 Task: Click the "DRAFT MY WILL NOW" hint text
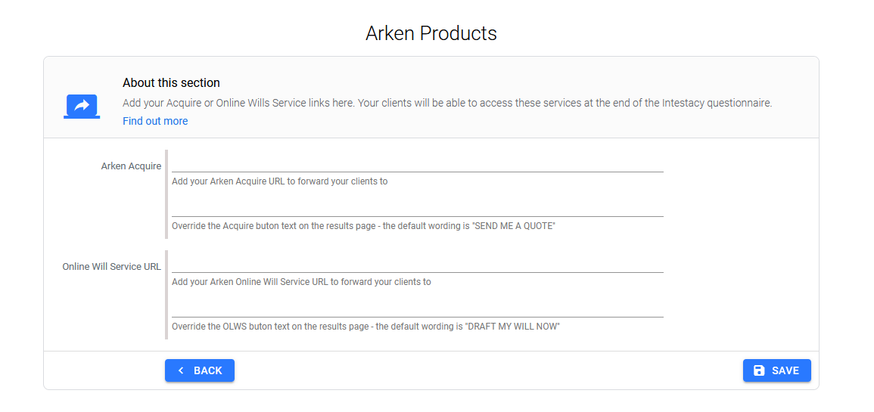365,327
